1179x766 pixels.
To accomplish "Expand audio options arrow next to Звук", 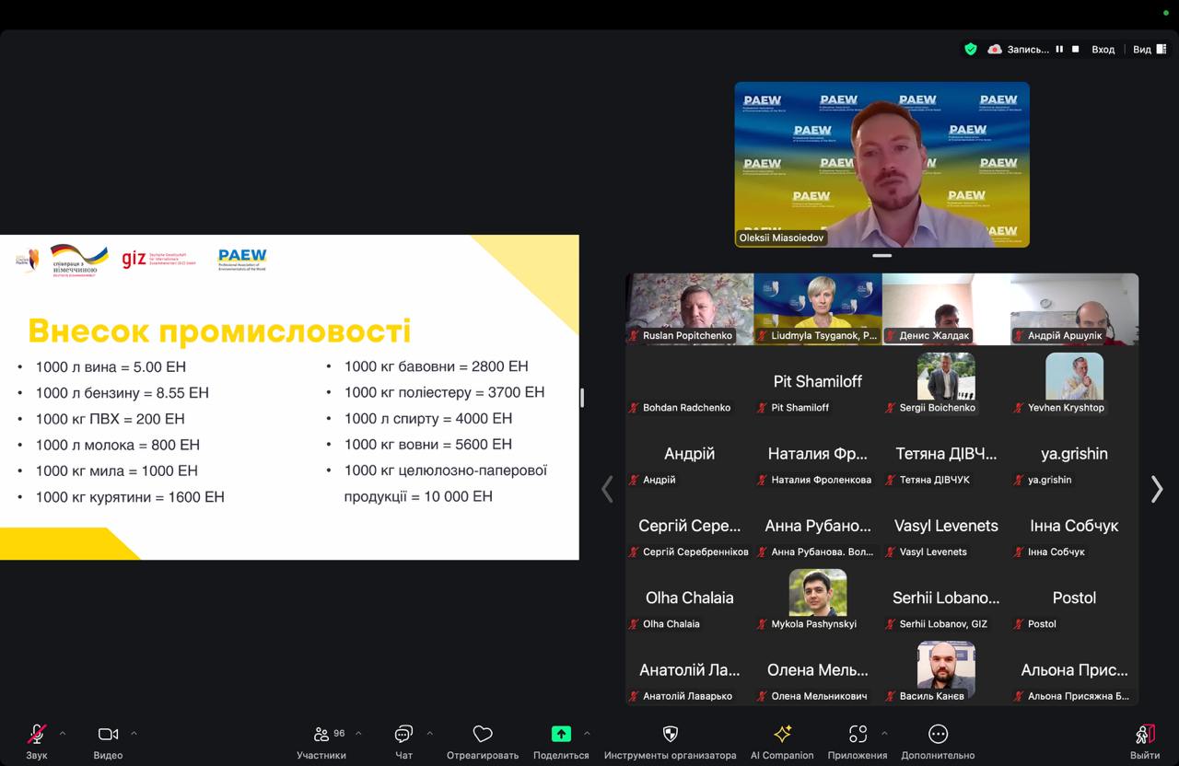I will tap(63, 734).
